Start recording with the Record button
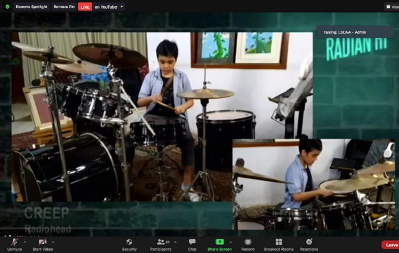399x253 pixels. coord(248,244)
